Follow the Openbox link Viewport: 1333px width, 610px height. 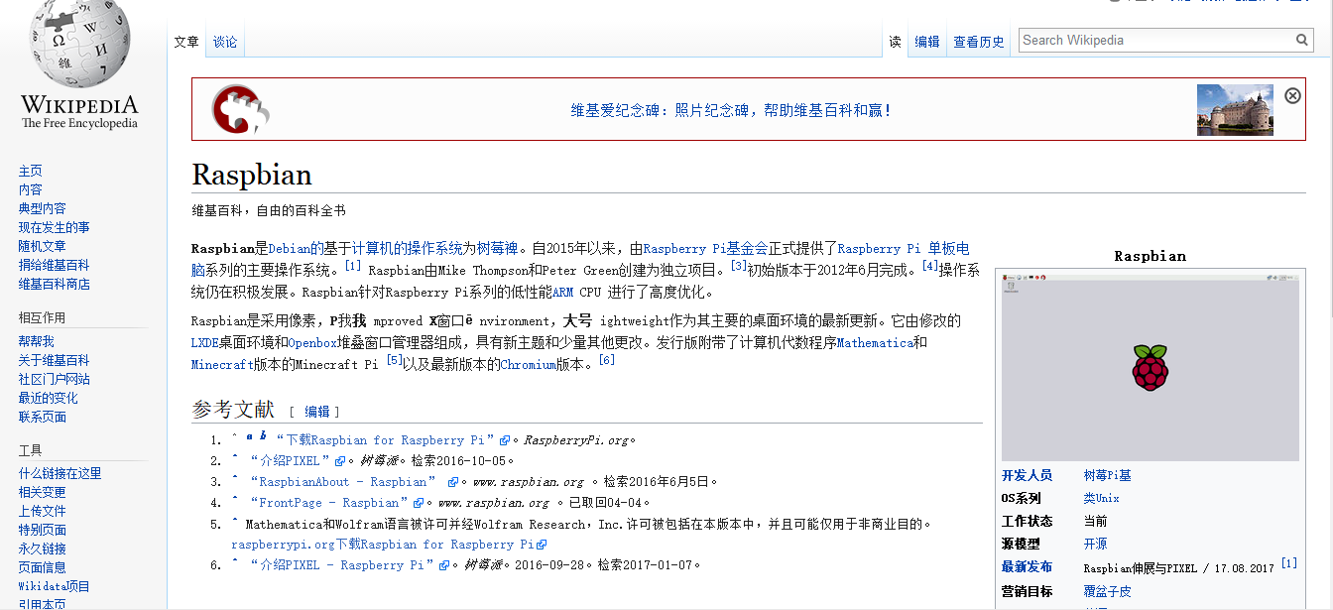(313, 342)
